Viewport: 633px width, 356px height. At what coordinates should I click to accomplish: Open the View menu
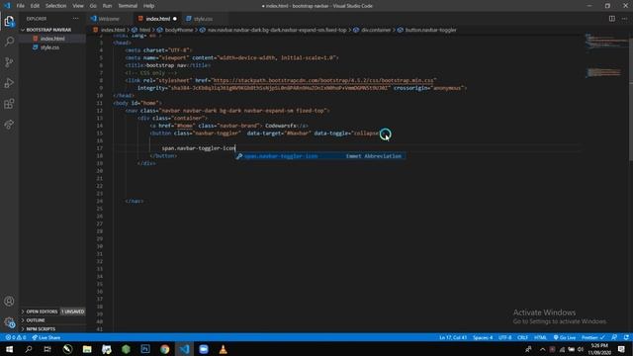tap(78, 6)
